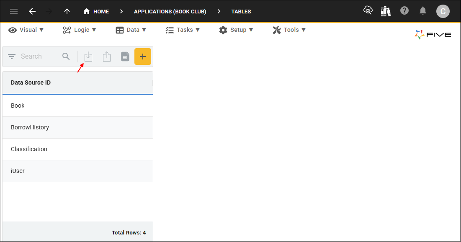The width and height of the screenshot is (461, 242).
Task: Click the flow icon next to Logic
Action: coord(67,30)
